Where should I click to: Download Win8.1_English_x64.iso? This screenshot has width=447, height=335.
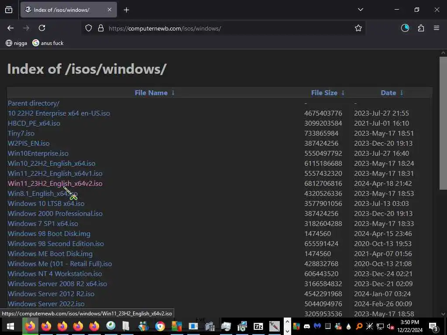pyautogui.click(x=43, y=193)
